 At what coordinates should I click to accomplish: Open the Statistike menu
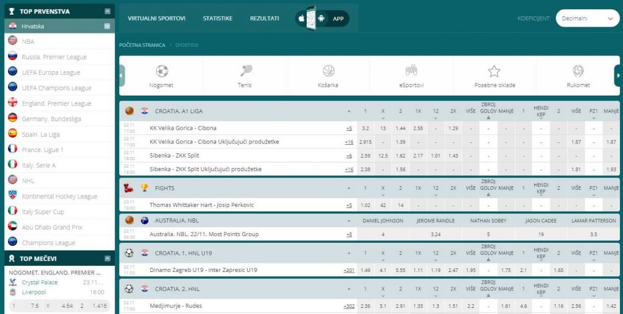point(218,18)
